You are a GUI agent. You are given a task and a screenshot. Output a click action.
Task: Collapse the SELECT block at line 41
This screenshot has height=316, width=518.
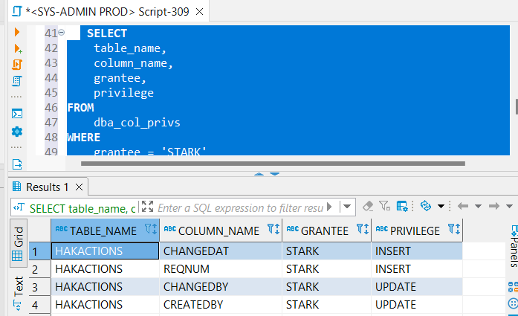(62, 33)
